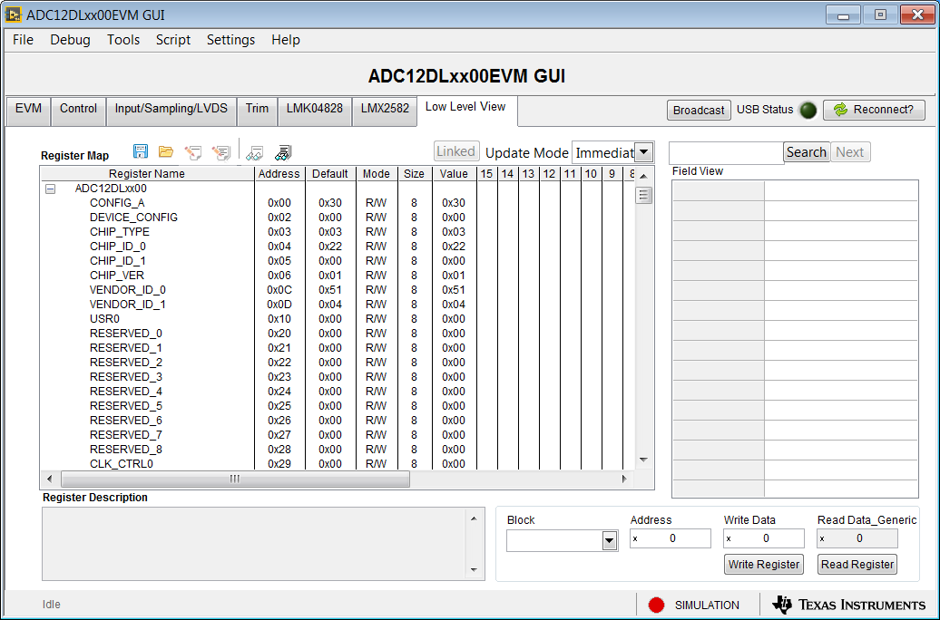940x620 pixels.
Task: Write the selected register using pencil icon
Action: (193, 151)
